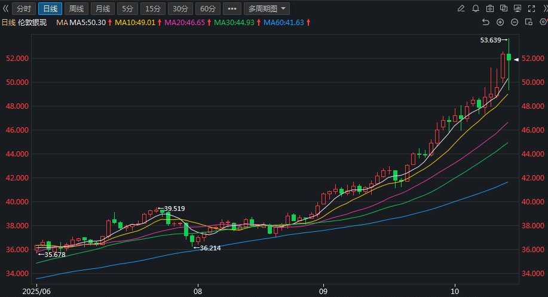
Task: Open the pop-out window layout icon
Action: 528,22
